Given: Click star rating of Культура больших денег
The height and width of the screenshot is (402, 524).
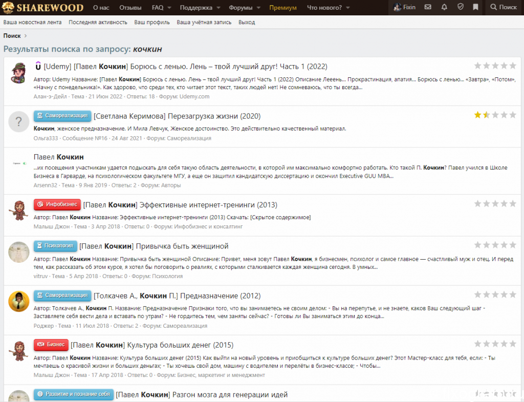Looking at the screenshot, I should point(495,344).
